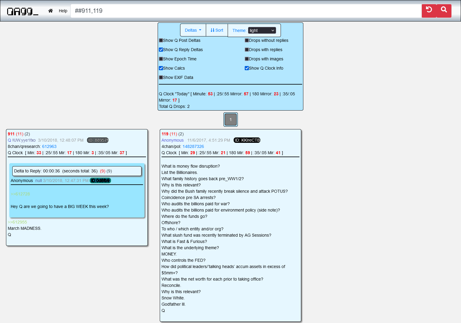Enable Show EXIF Data checkbox
Viewport: 461px width, 323px height.
[x=161, y=77]
